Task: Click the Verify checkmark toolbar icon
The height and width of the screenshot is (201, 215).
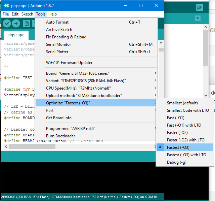Action: point(7,24)
